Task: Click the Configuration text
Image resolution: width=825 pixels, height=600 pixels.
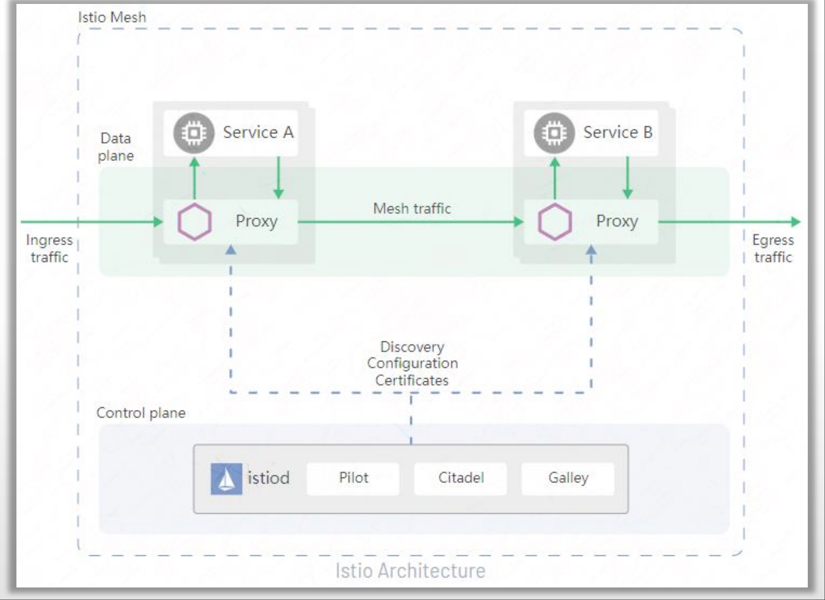Action: click(412, 364)
